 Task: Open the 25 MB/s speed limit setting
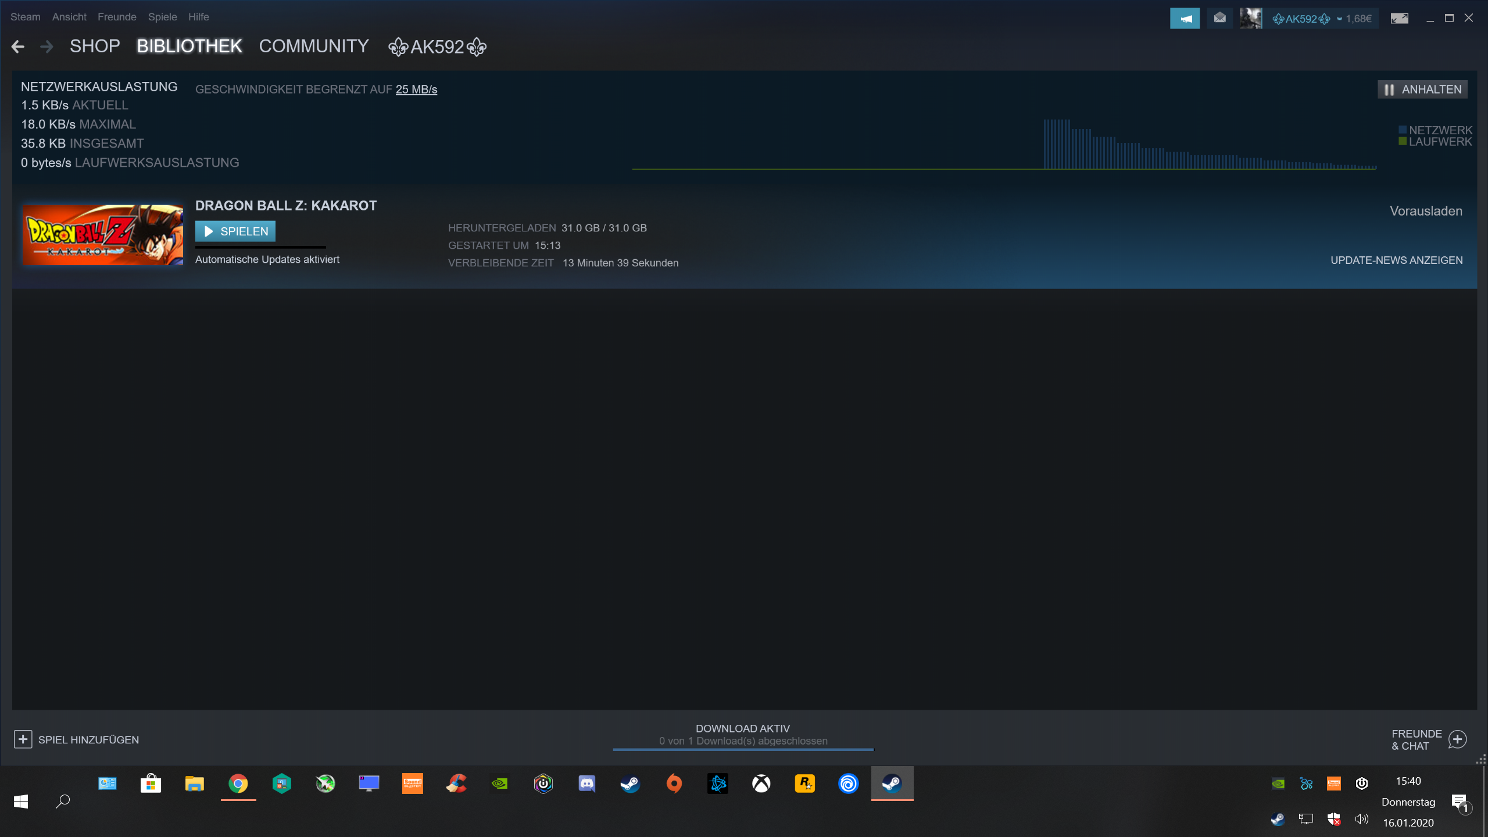coord(416,90)
